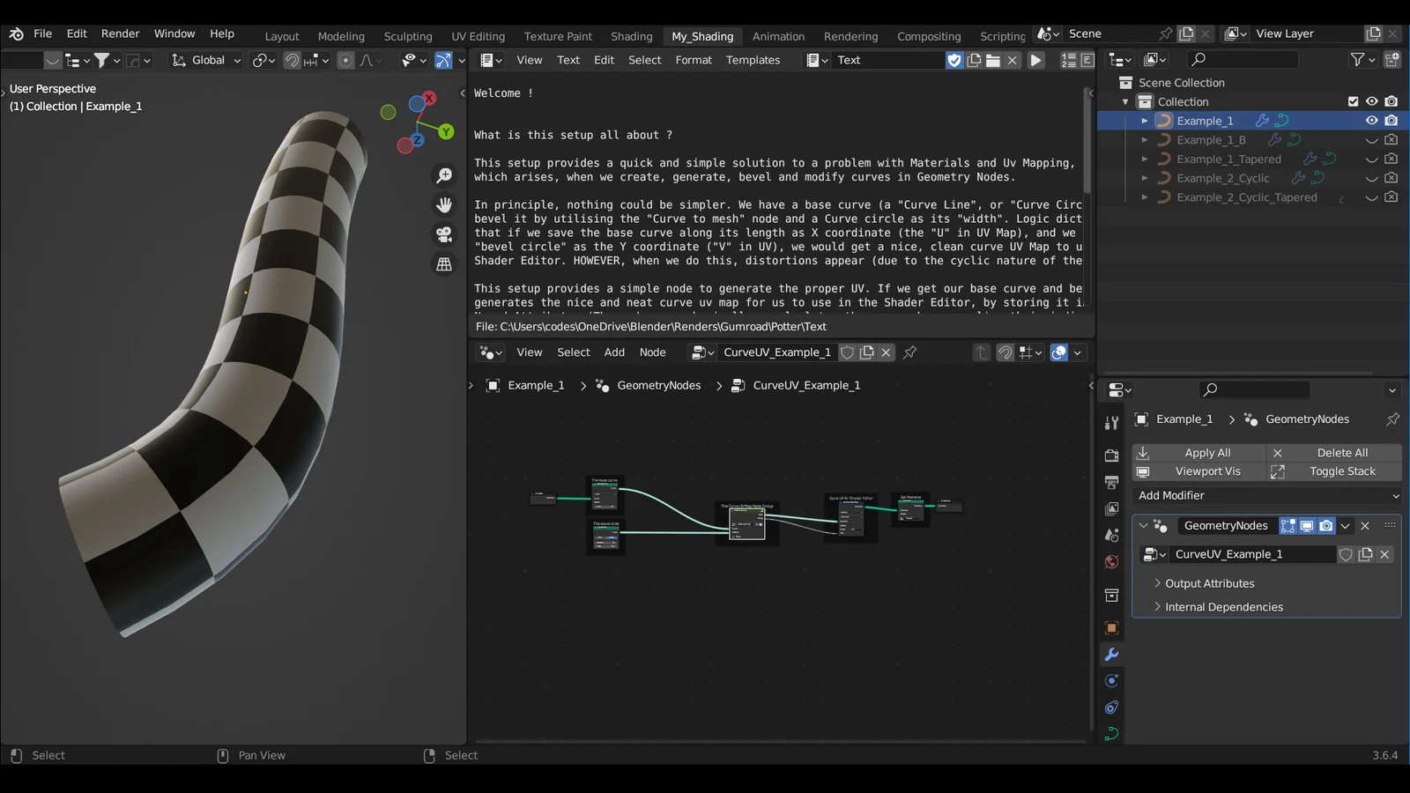Hide Example_1 with its eye visibility toggle
The height and width of the screenshot is (793, 1410).
(1372, 121)
